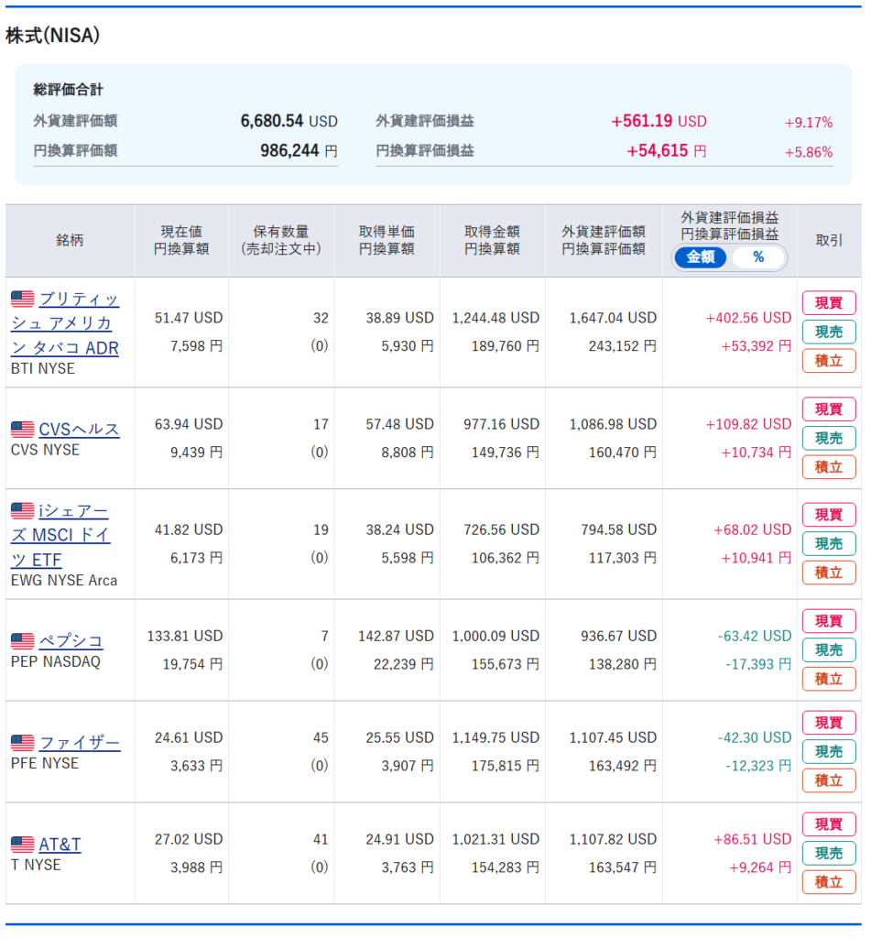Click the 取得単価 円換算額 column header
The height and width of the screenshot is (938, 871).
[x=387, y=241]
